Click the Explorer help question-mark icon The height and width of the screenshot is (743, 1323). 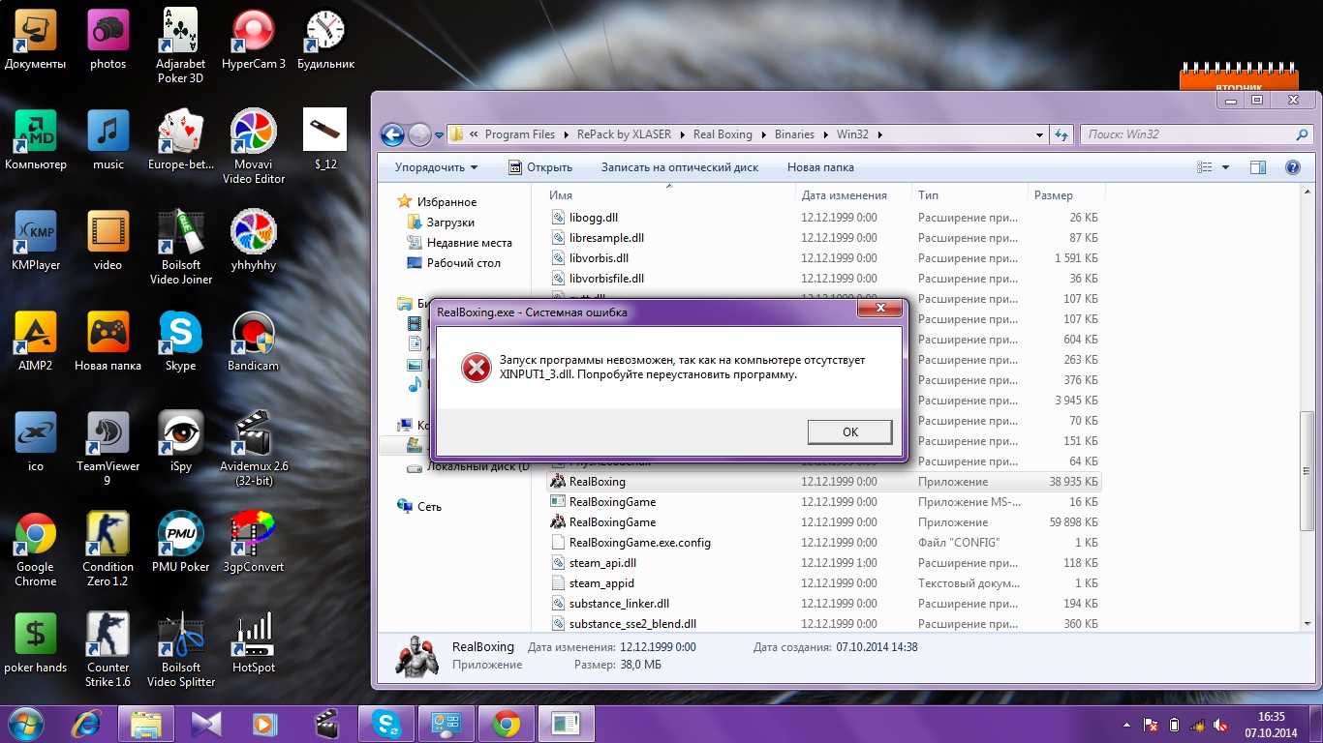point(1292,167)
